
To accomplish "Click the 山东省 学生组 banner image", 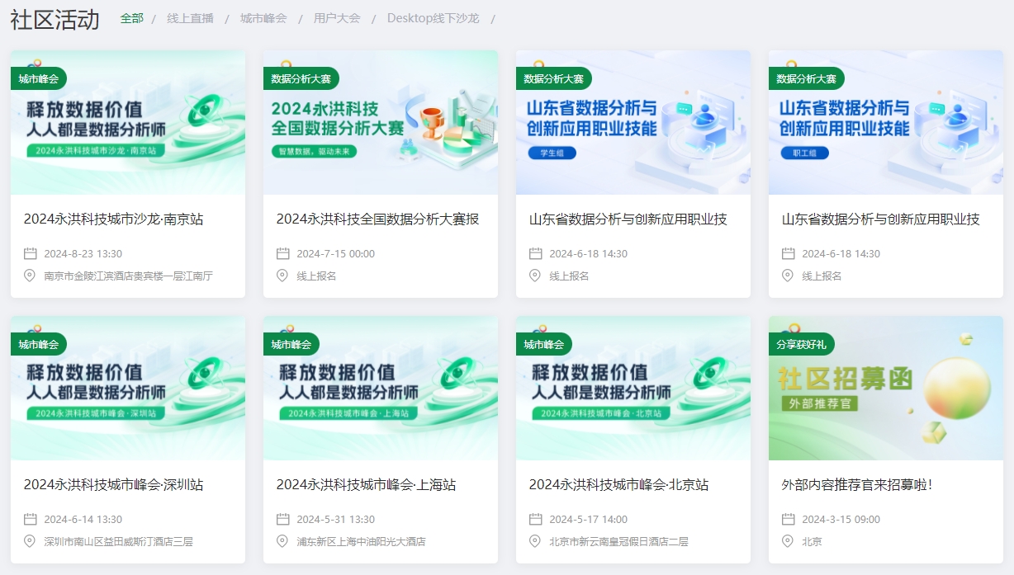I will [x=633, y=122].
